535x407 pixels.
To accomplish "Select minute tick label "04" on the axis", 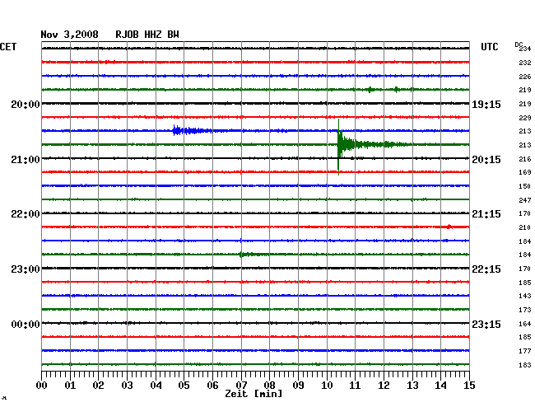I will tap(156, 385).
